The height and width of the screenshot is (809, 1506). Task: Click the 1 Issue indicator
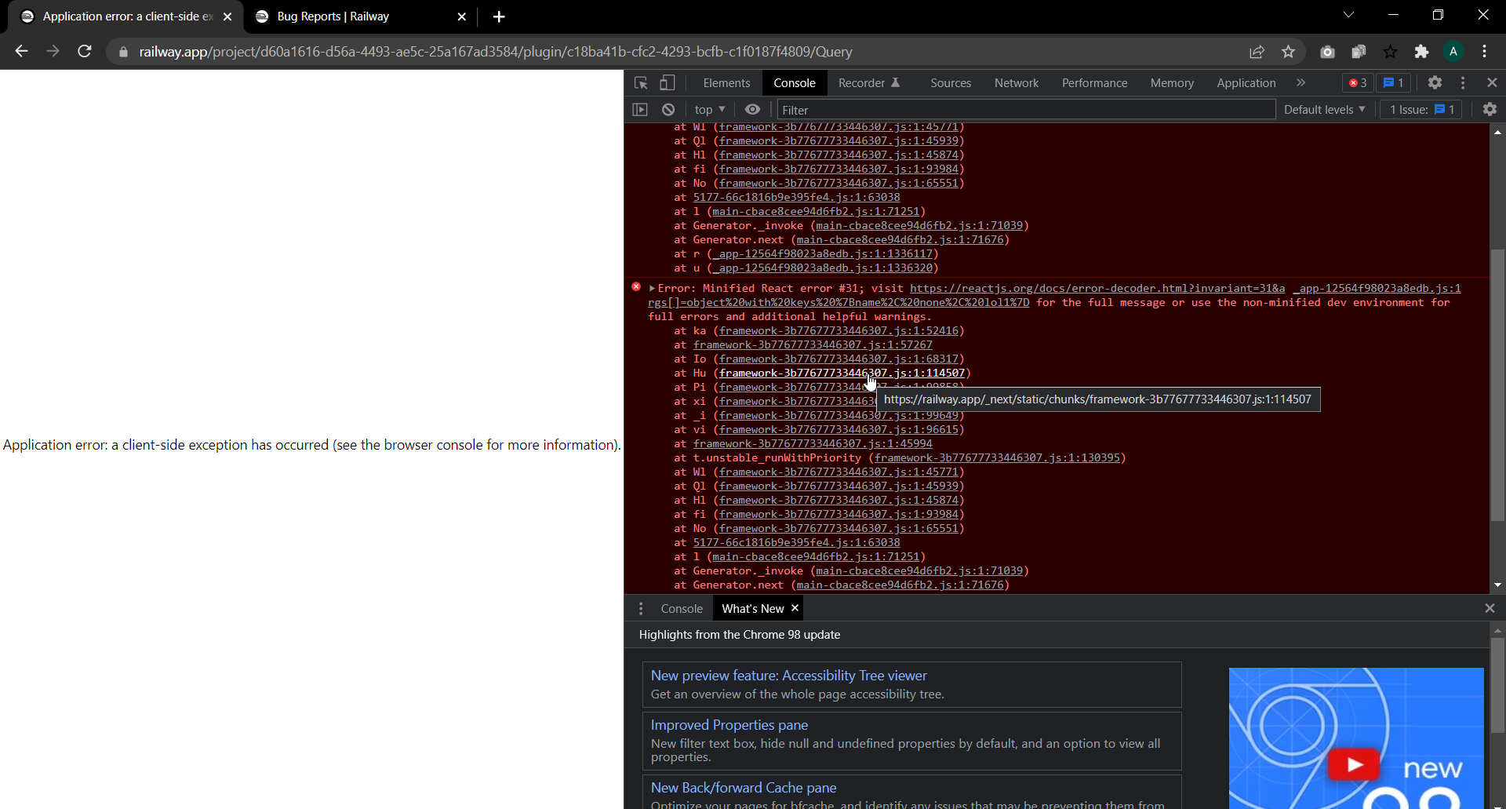point(1421,110)
